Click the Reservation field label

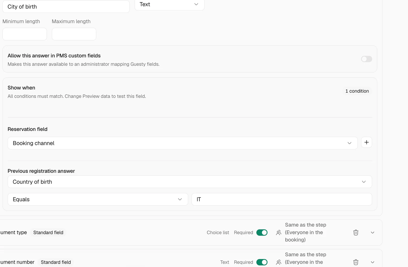pyautogui.click(x=28, y=129)
